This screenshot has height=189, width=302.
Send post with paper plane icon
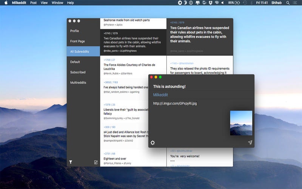250,143
